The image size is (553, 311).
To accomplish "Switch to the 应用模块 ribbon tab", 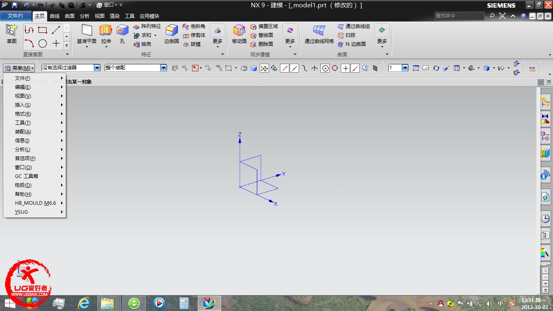I will (149, 16).
